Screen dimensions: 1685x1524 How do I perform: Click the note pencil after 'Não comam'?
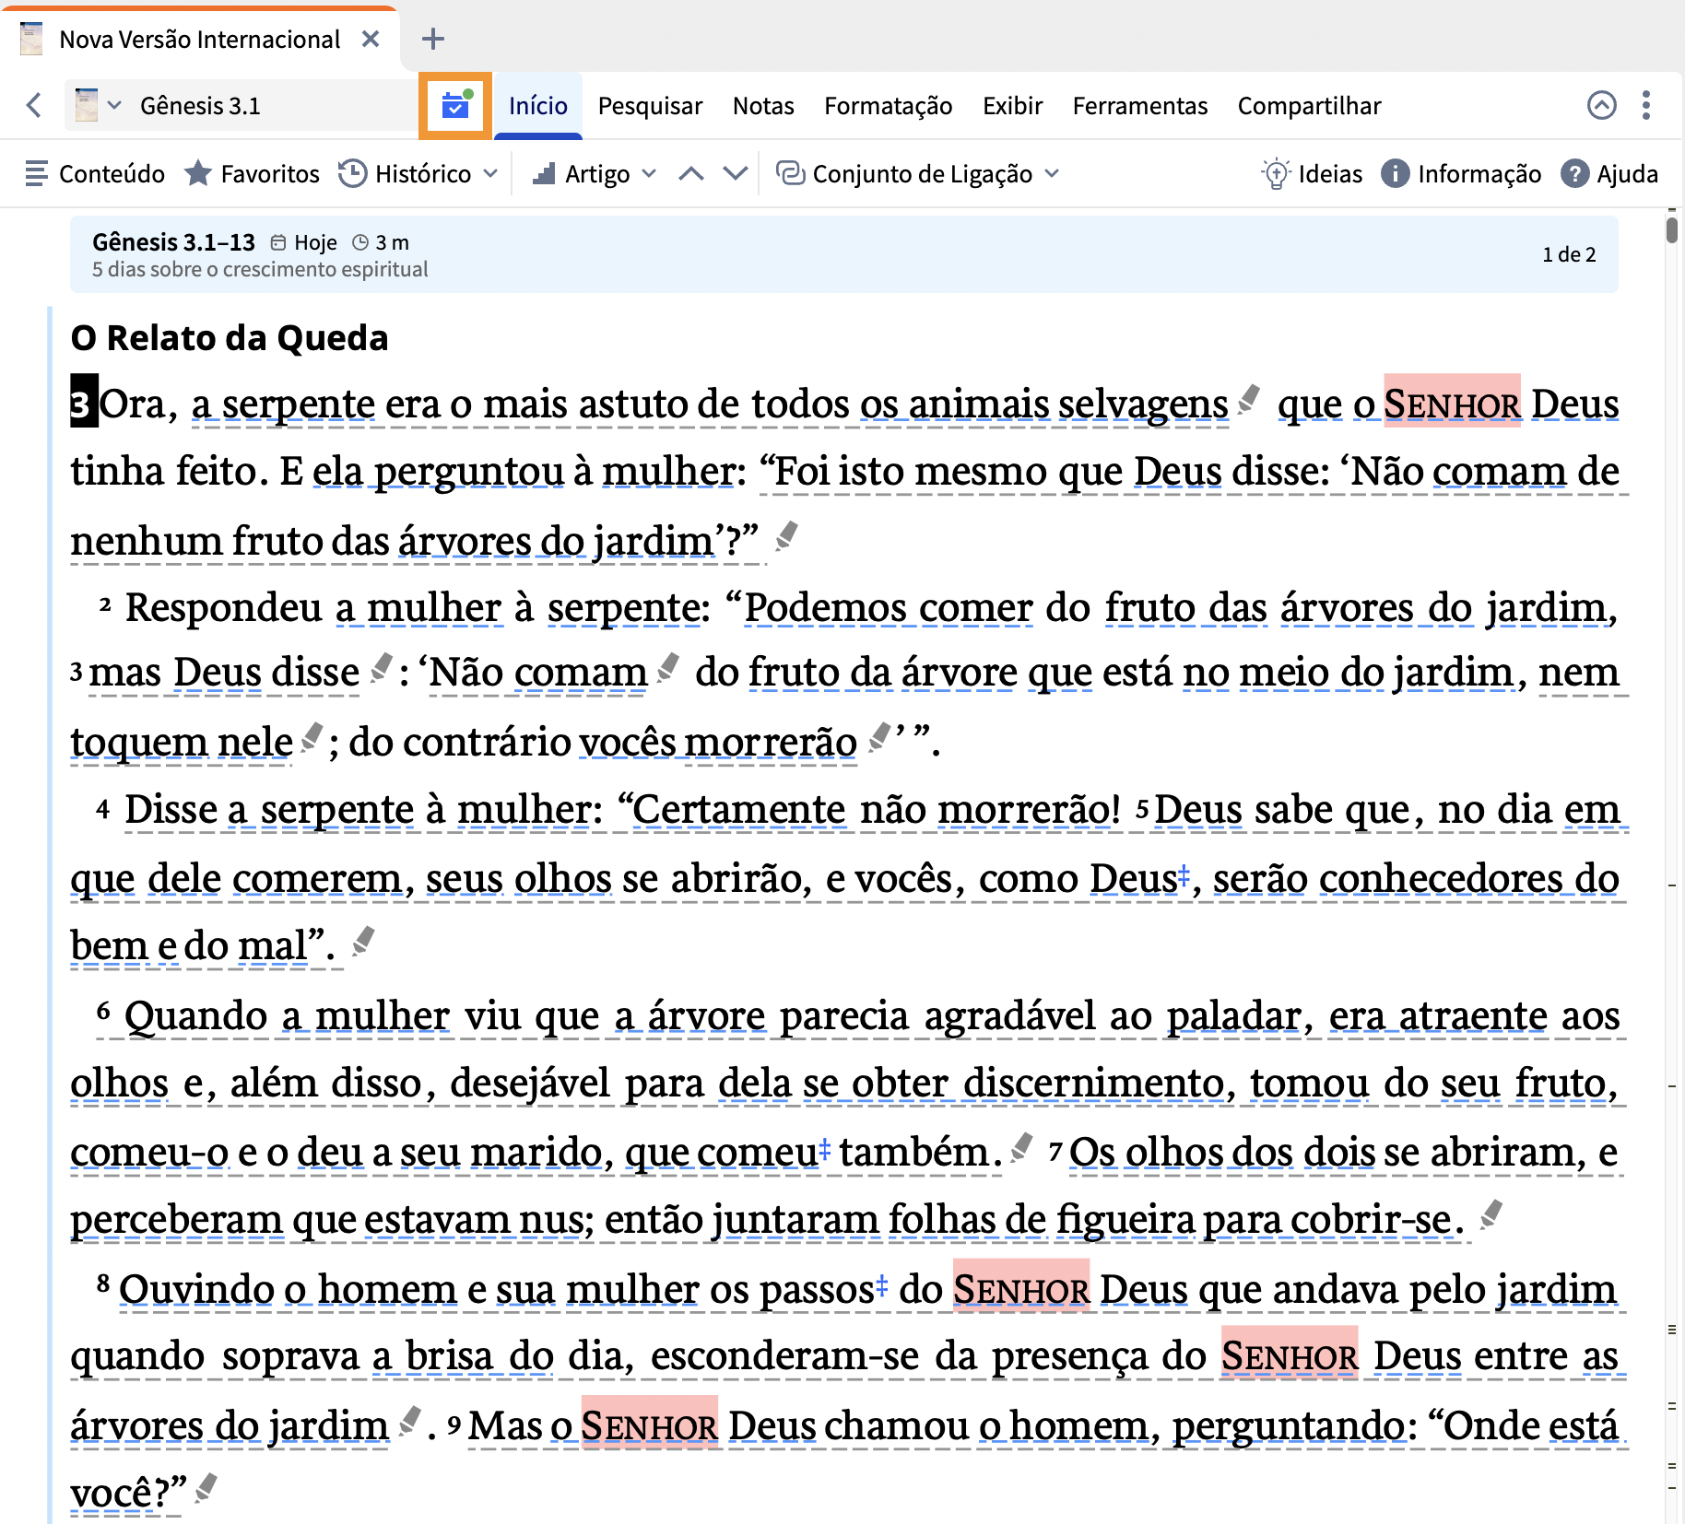[669, 668]
